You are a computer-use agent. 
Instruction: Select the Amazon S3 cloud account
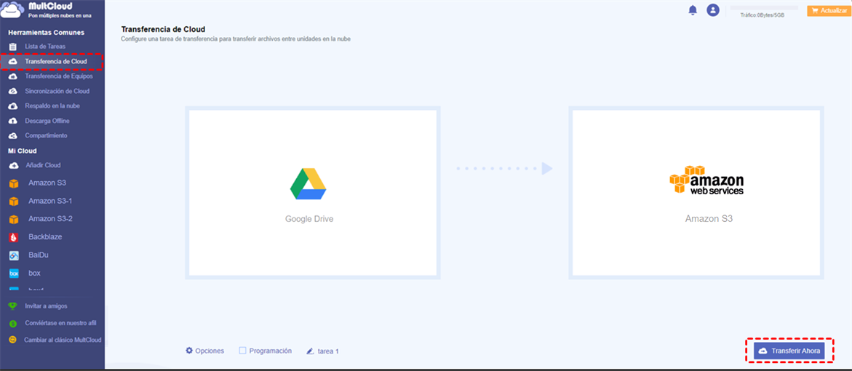(x=47, y=183)
